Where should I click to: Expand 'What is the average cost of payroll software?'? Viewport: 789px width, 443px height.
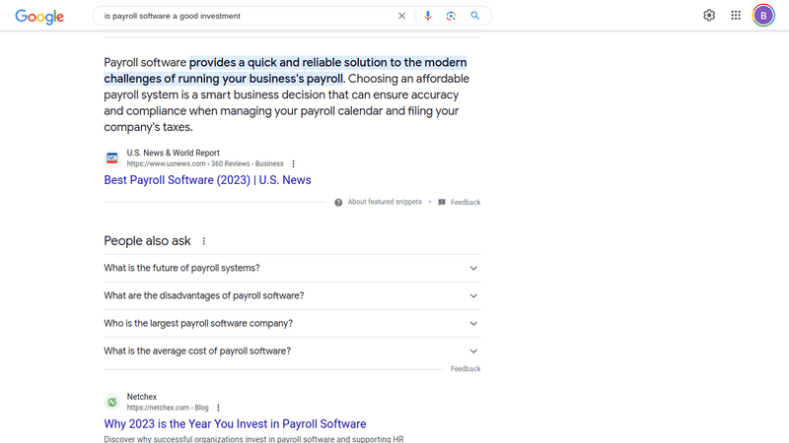[x=292, y=351]
